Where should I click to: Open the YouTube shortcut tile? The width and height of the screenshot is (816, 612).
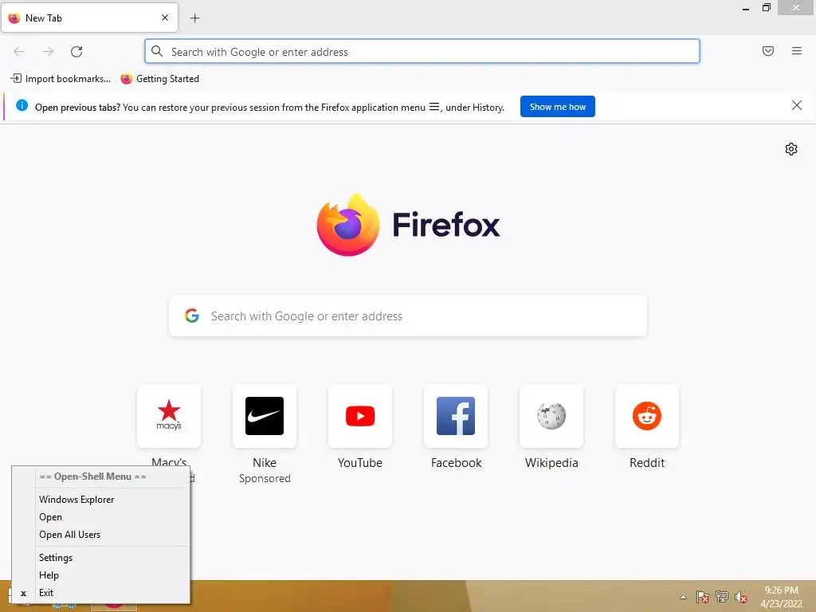click(x=360, y=416)
